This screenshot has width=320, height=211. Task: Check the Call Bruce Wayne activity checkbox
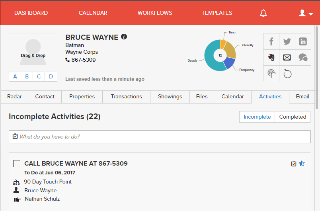click(17, 164)
